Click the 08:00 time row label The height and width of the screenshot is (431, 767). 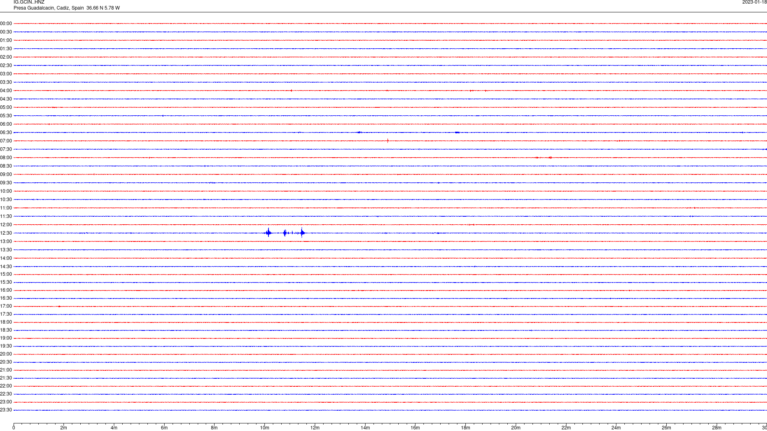[6, 158]
